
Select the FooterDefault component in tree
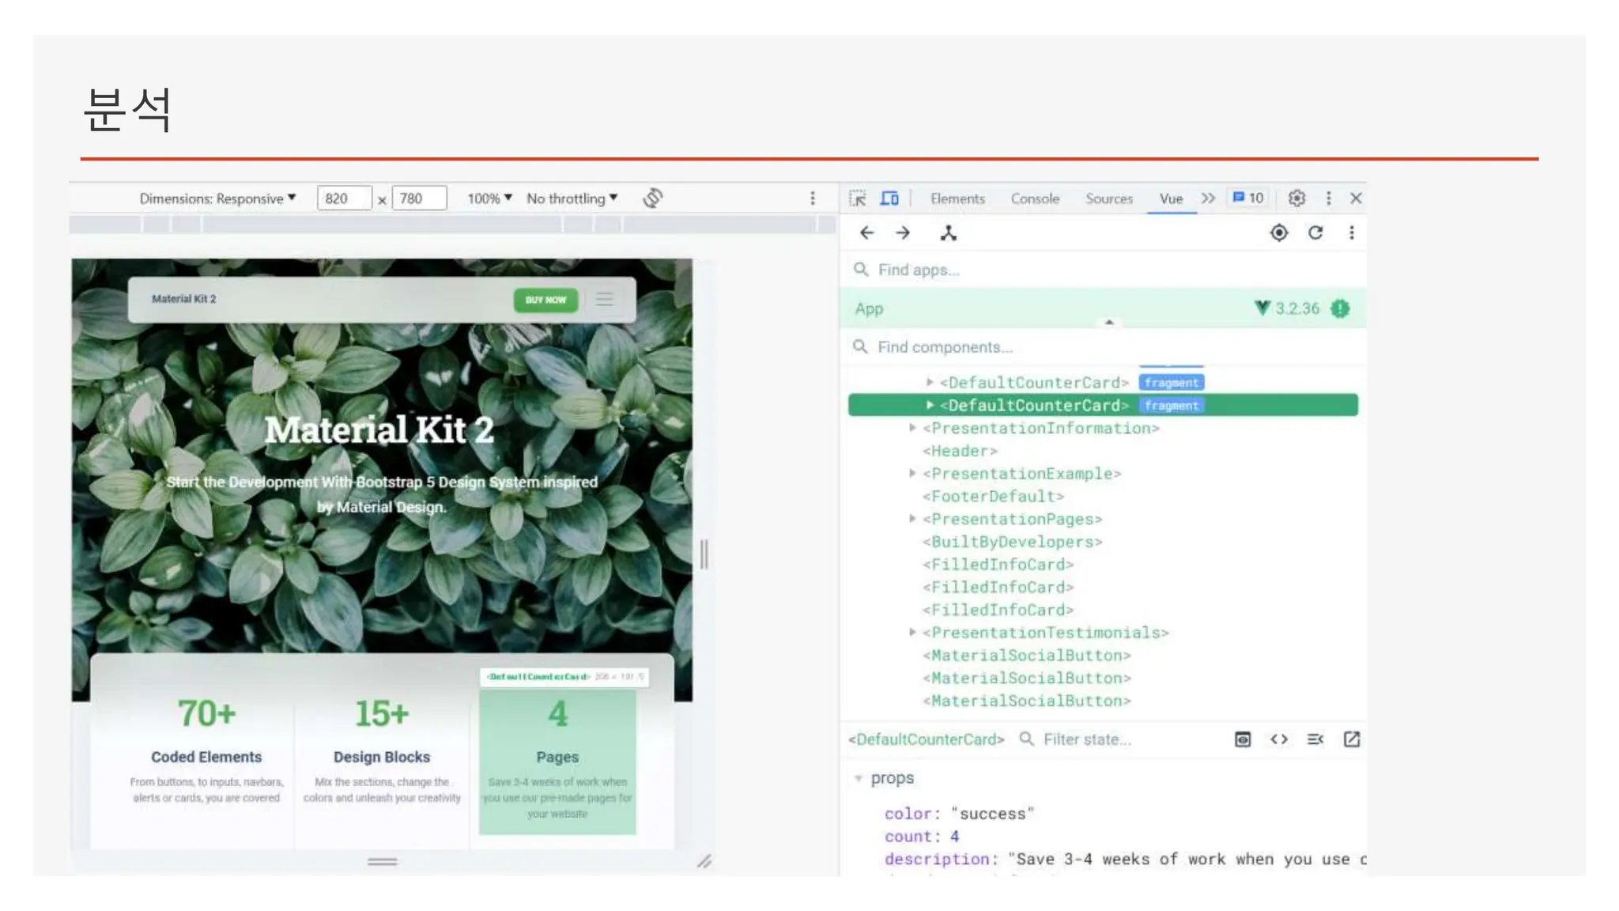click(993, 497)
